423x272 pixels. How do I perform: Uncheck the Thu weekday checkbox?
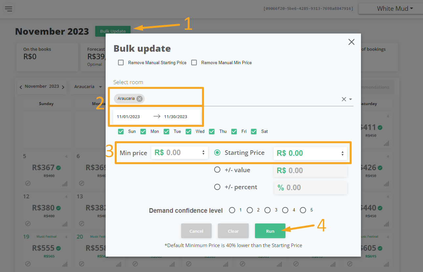212,131
